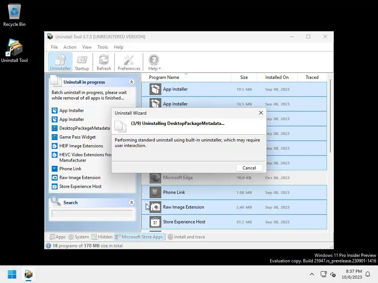Select the Phone Link icon in program list
Viewport: 378px width, 283px height.
(x=155, y=192)
